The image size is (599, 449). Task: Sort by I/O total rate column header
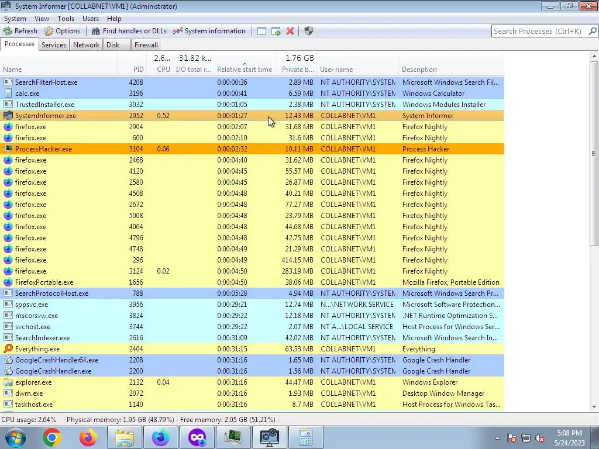(193, 64)
